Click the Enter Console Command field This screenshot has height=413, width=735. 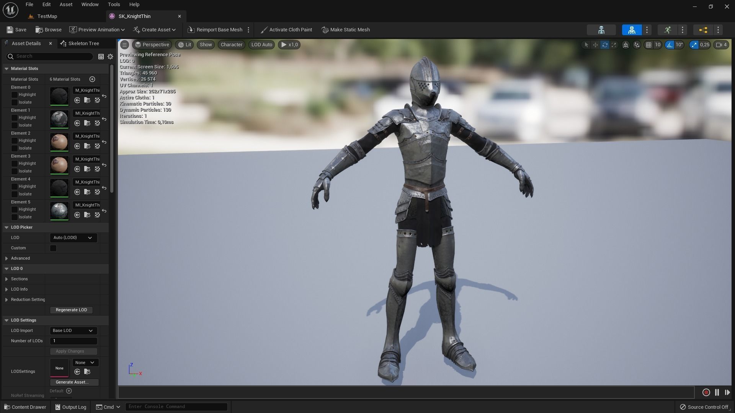tap(176, 407)
